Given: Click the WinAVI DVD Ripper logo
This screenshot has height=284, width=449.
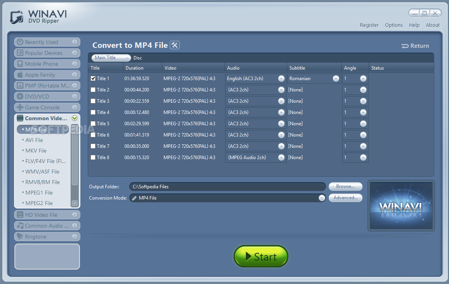Looking at the screenshot, I should (38, 17).
